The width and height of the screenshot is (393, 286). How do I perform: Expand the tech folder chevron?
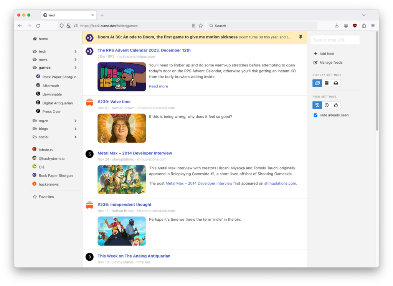click(x=76, y=51)
